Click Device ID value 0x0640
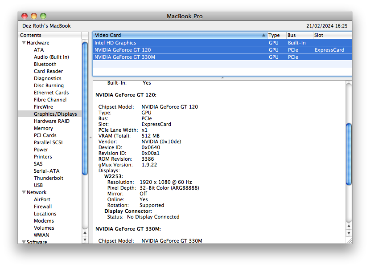 [151, 147]
